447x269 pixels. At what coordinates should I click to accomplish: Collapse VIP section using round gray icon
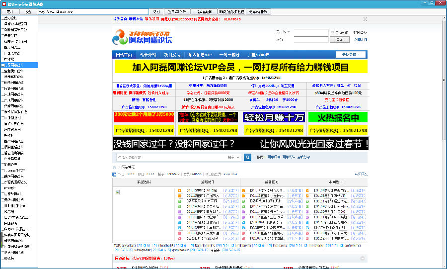(363, 259)
